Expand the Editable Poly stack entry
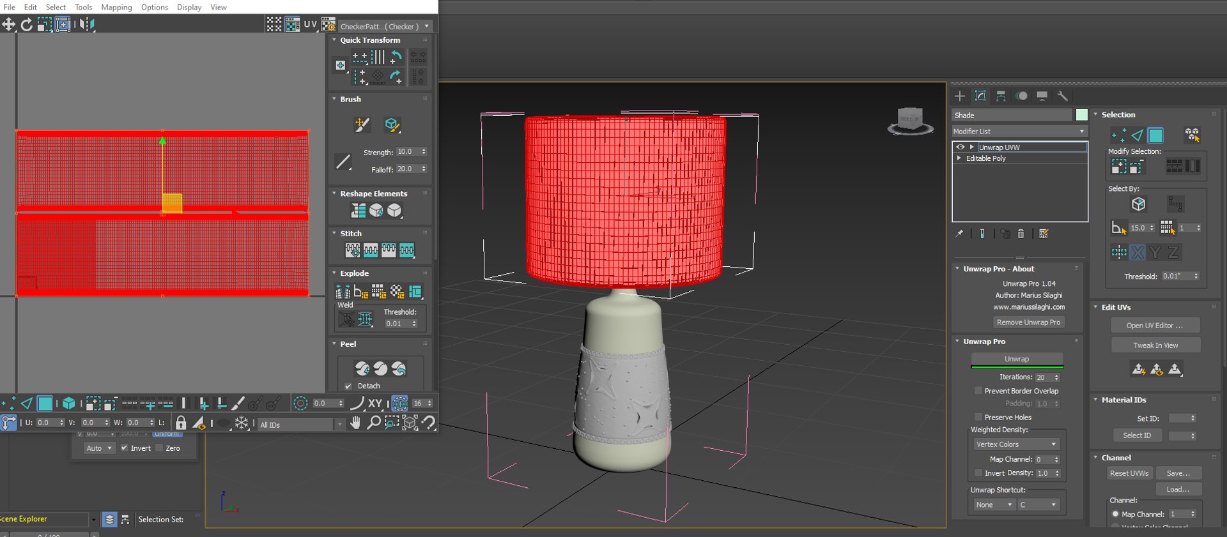1227x537 pixels. click(x=959, y=158)
